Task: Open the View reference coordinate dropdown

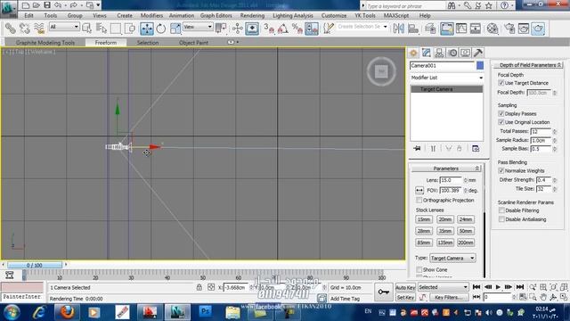Action: 198,27
